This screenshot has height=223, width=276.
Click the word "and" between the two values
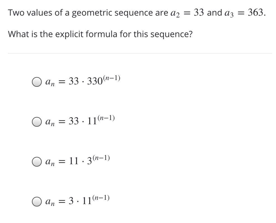tap(214, 13)
